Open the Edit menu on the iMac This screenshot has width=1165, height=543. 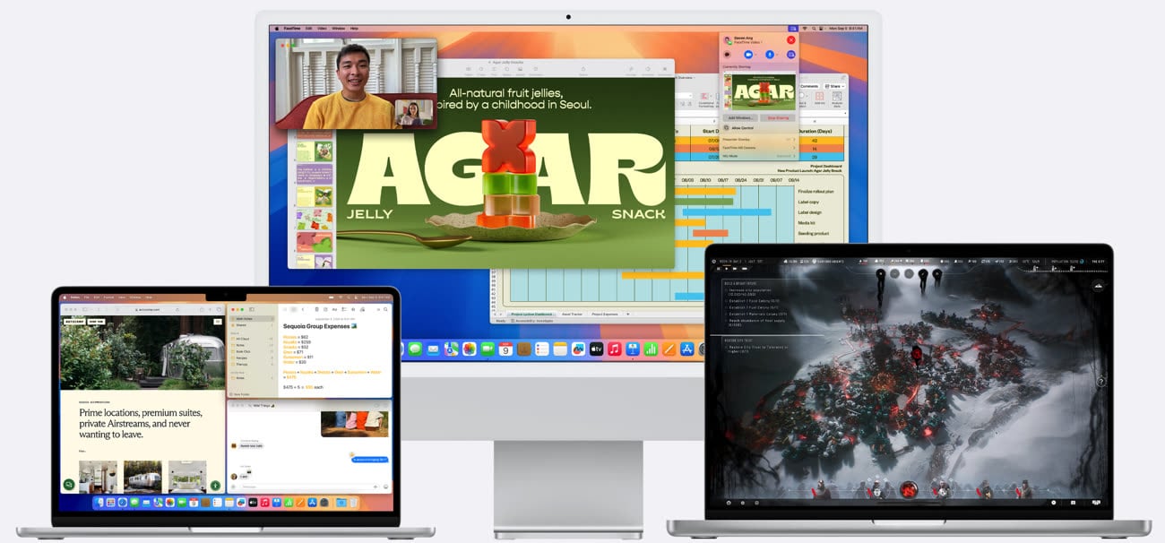click(x=309, y=29)
